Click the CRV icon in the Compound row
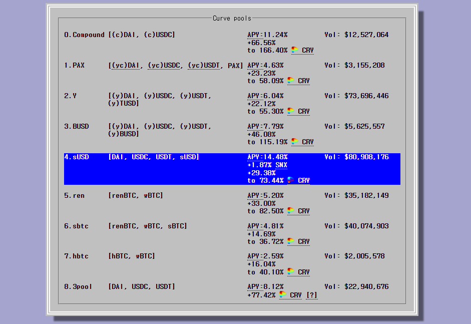Image resolution: width=471 pixels, height=324 pixels. click(295, 50)
